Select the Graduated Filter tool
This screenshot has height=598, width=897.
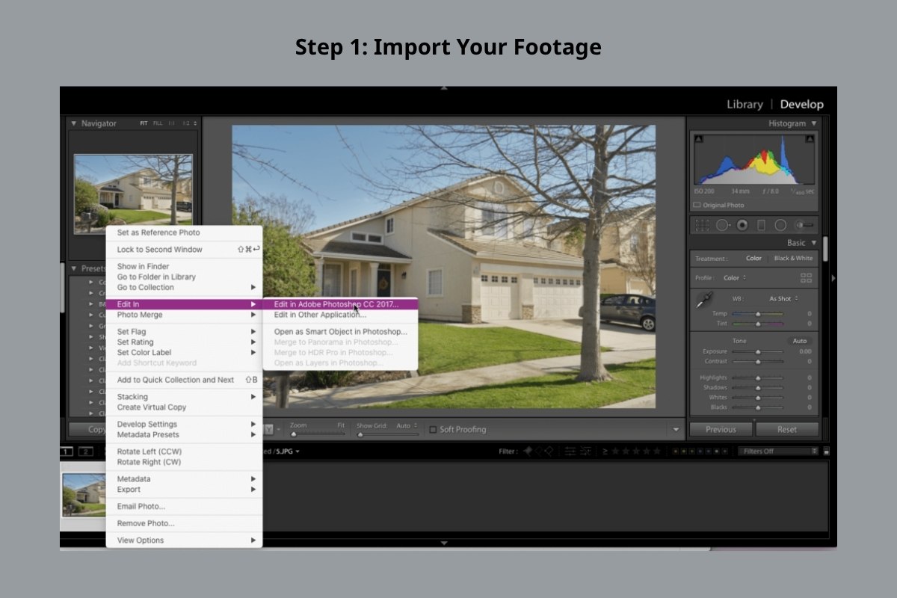click(x=763, y=225)
